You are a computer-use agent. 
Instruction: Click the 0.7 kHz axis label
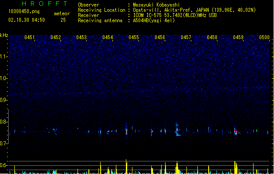click(x=4, y=144)
